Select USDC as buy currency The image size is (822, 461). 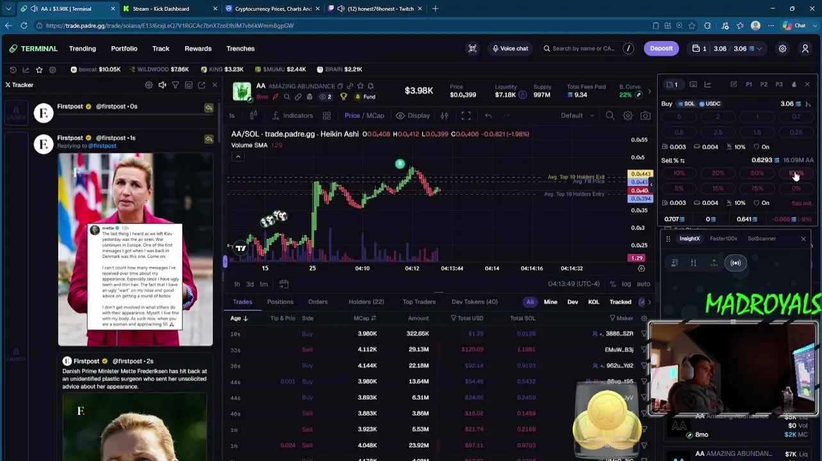(x=709, y=104)
